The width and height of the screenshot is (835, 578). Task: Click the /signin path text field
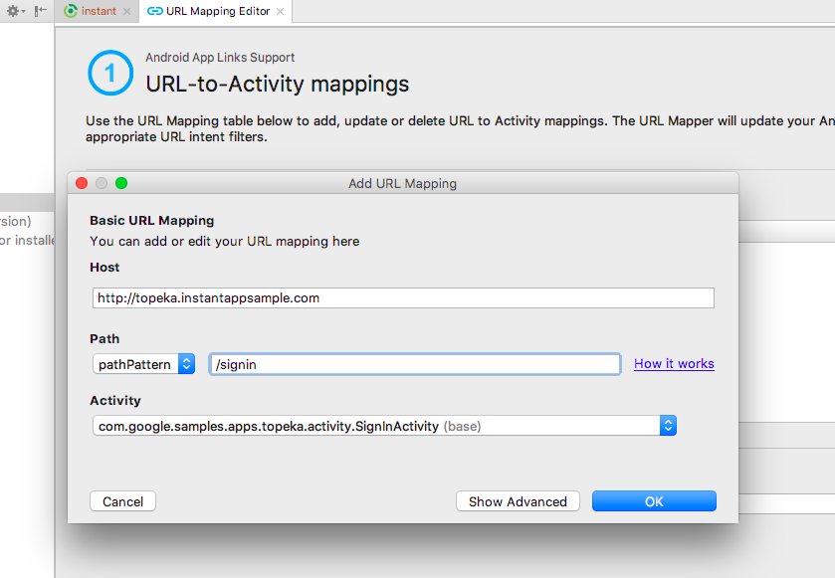414,364
